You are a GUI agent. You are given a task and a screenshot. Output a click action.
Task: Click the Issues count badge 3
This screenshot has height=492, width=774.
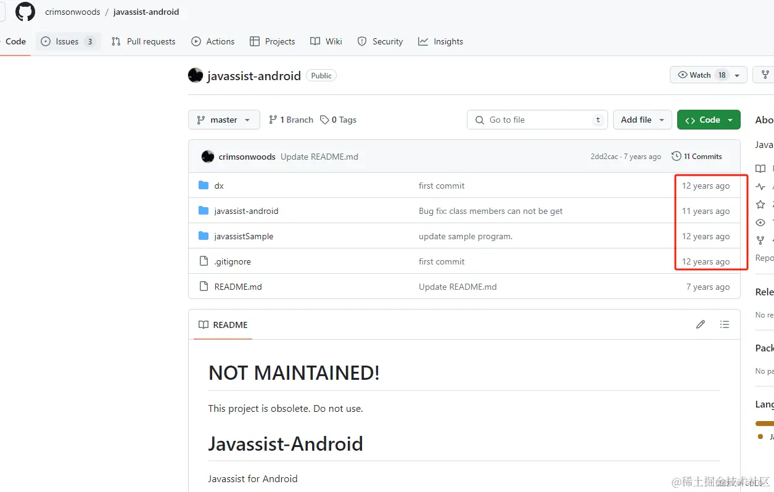tap(89, 41)
